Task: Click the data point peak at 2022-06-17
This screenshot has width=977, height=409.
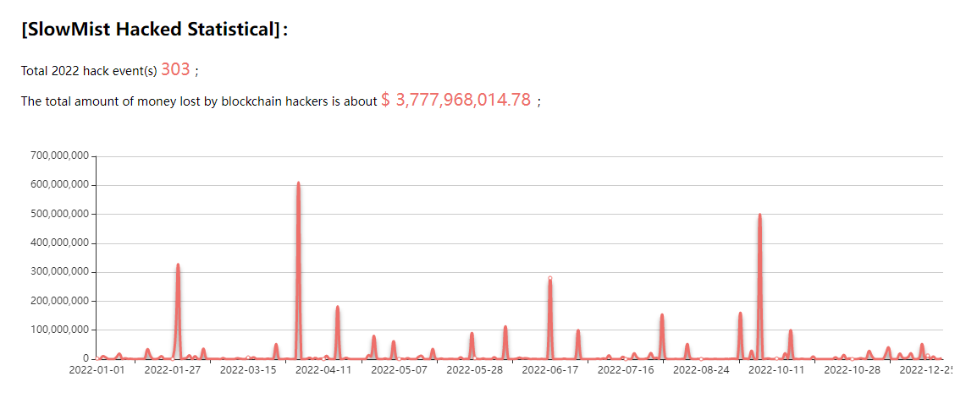Action: click(x=549, y=278)
